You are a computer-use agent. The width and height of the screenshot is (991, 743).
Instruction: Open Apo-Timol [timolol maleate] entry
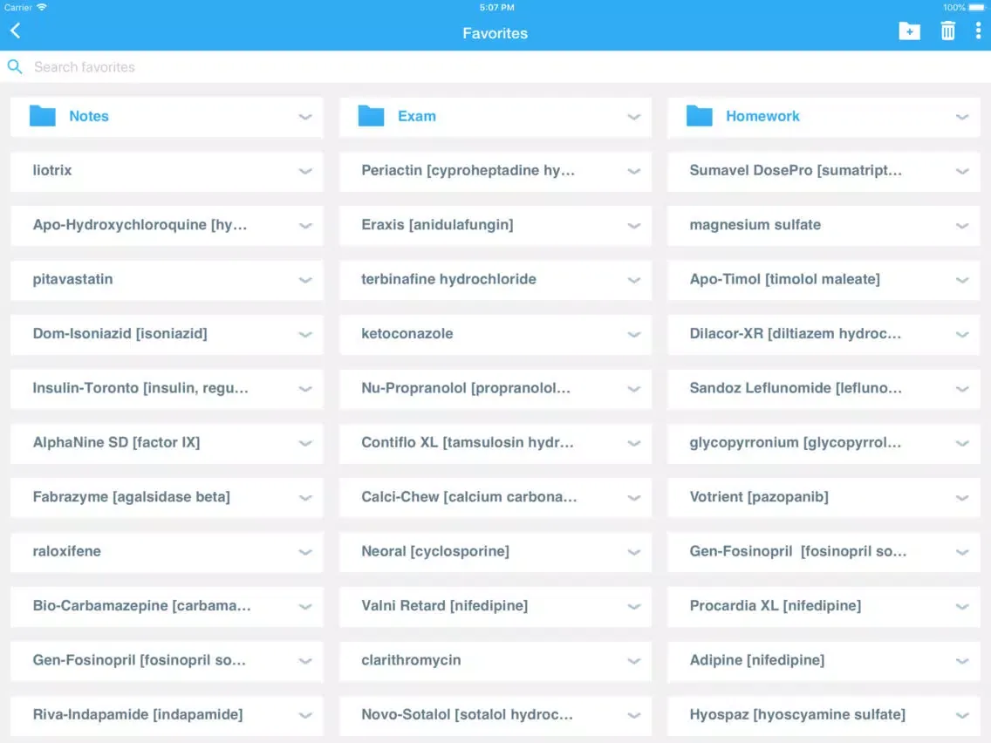(824, 279)
